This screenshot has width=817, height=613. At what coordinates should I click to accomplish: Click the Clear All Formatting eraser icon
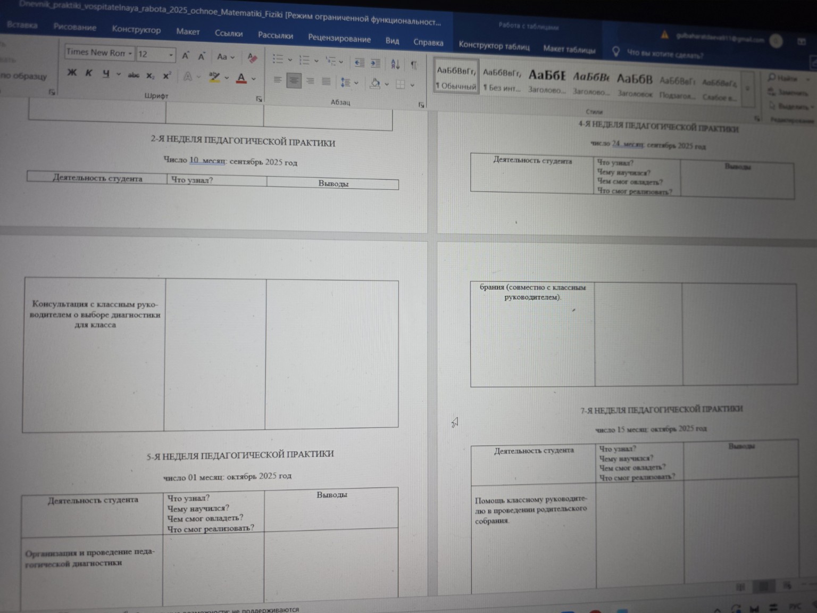252,58
